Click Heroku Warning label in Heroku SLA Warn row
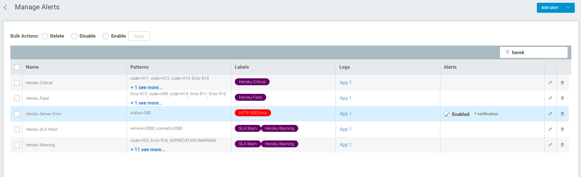 pos(279,128)
